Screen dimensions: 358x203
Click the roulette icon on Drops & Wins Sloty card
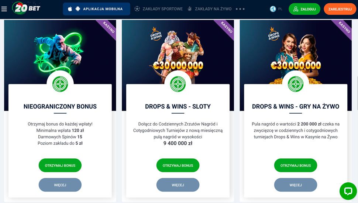pyautogui.click(x=178, y=84)
